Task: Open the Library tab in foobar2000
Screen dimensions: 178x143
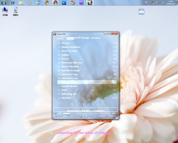Action: [x=60, y=38]
